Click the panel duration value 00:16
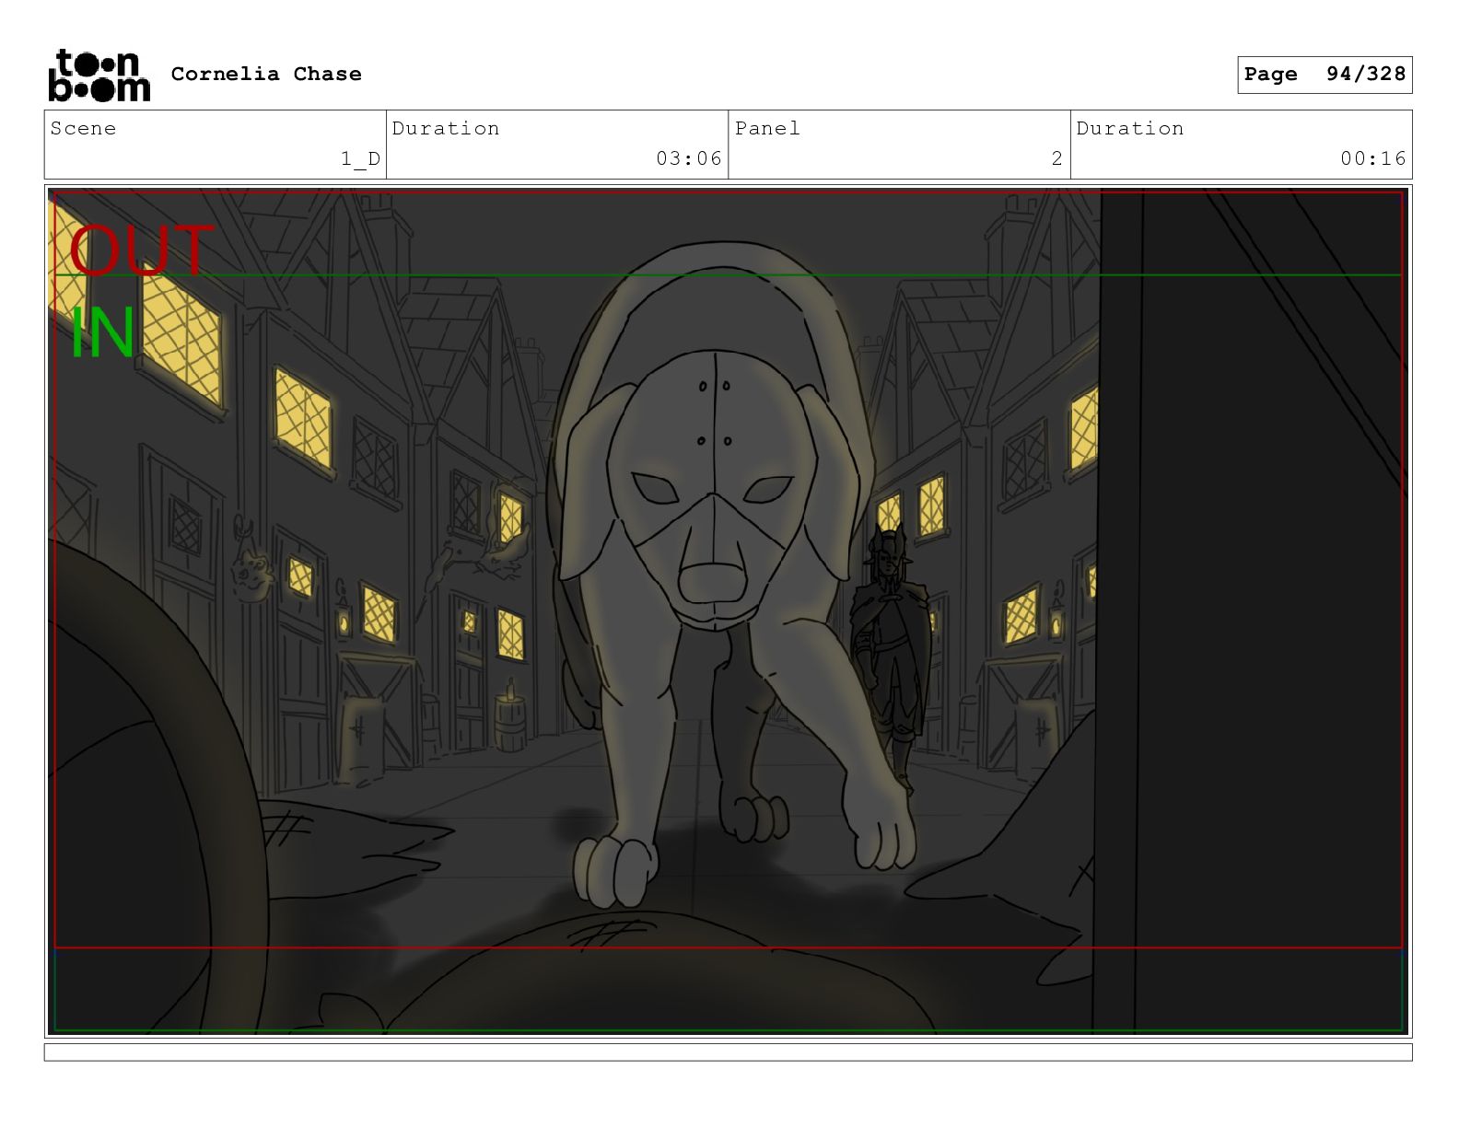 (x=1372, y=158)
